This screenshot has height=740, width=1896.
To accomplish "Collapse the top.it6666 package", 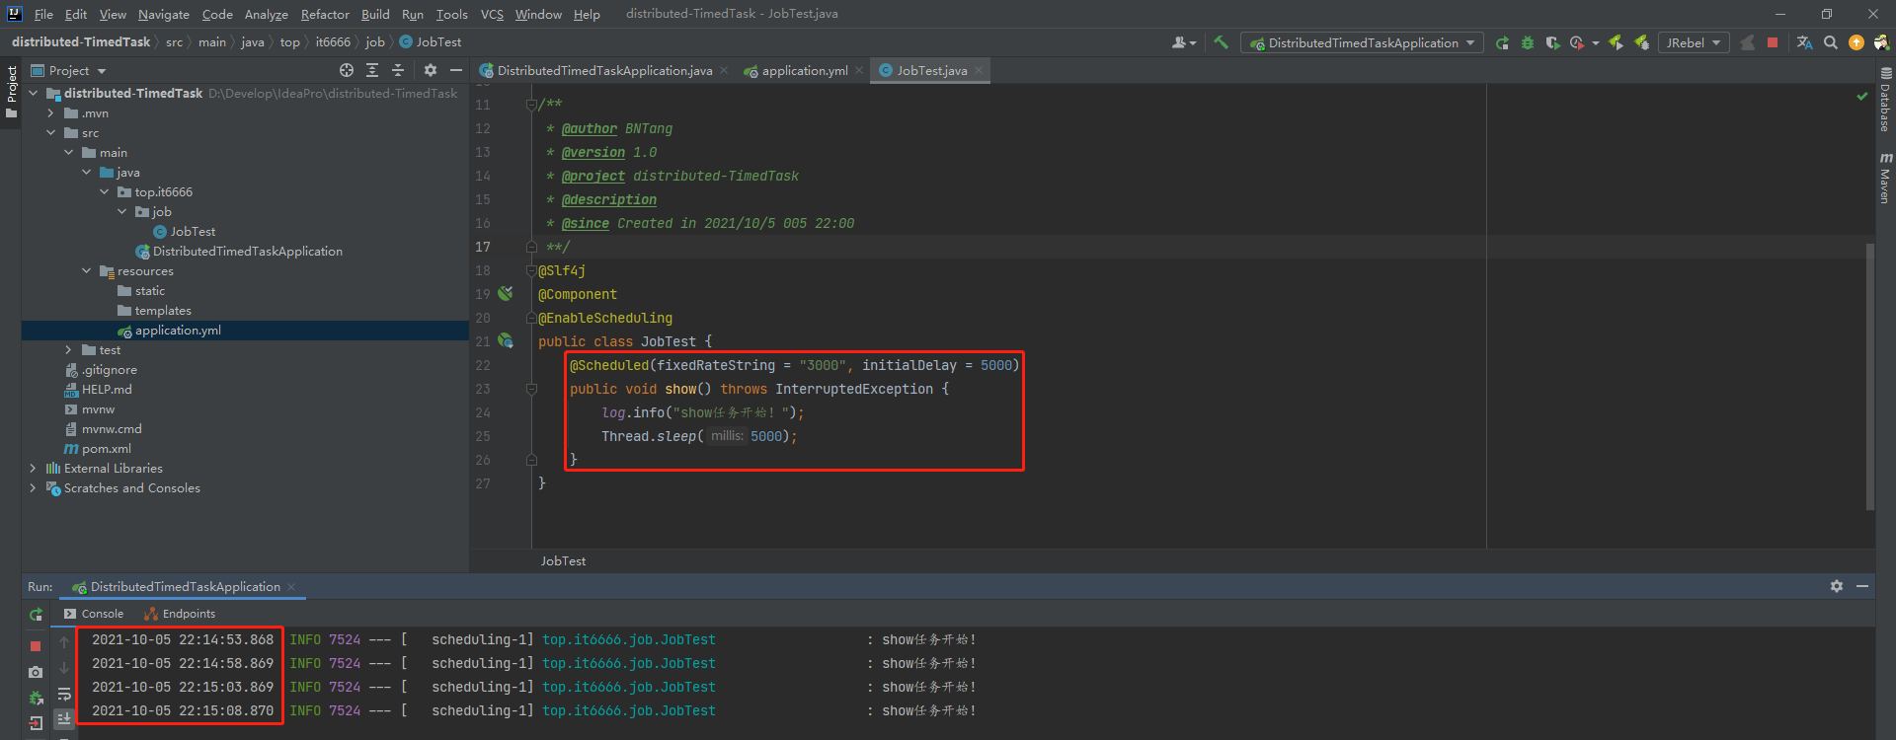I will coord(105,192).
